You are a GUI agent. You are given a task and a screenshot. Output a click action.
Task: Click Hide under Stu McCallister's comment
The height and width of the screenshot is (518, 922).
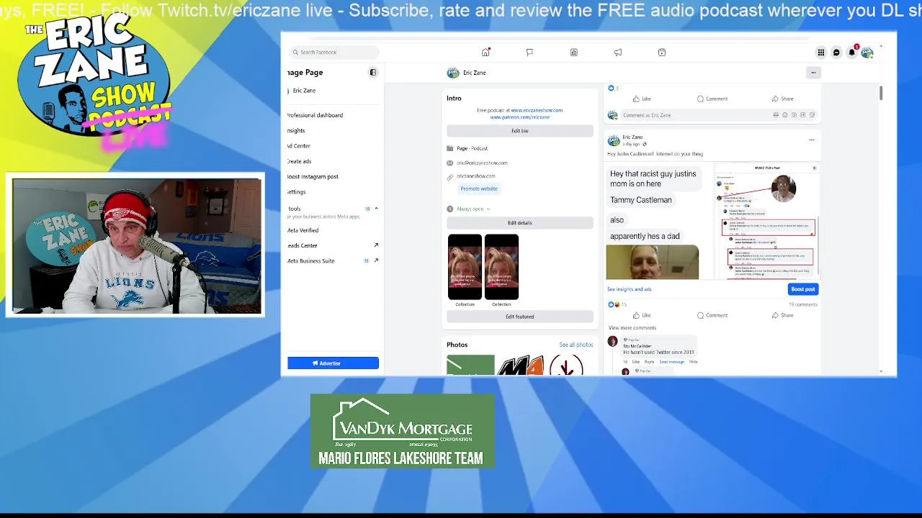point(693,362)
